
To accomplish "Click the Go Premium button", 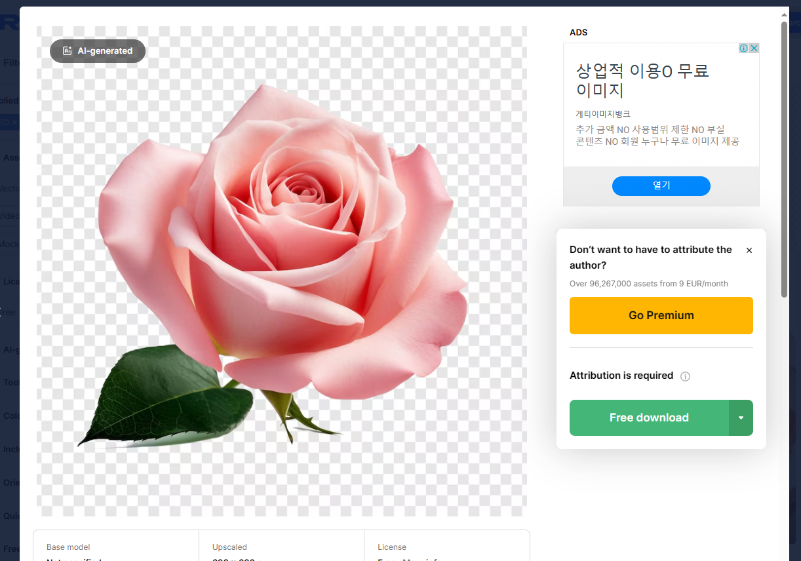I will (661, 315).
